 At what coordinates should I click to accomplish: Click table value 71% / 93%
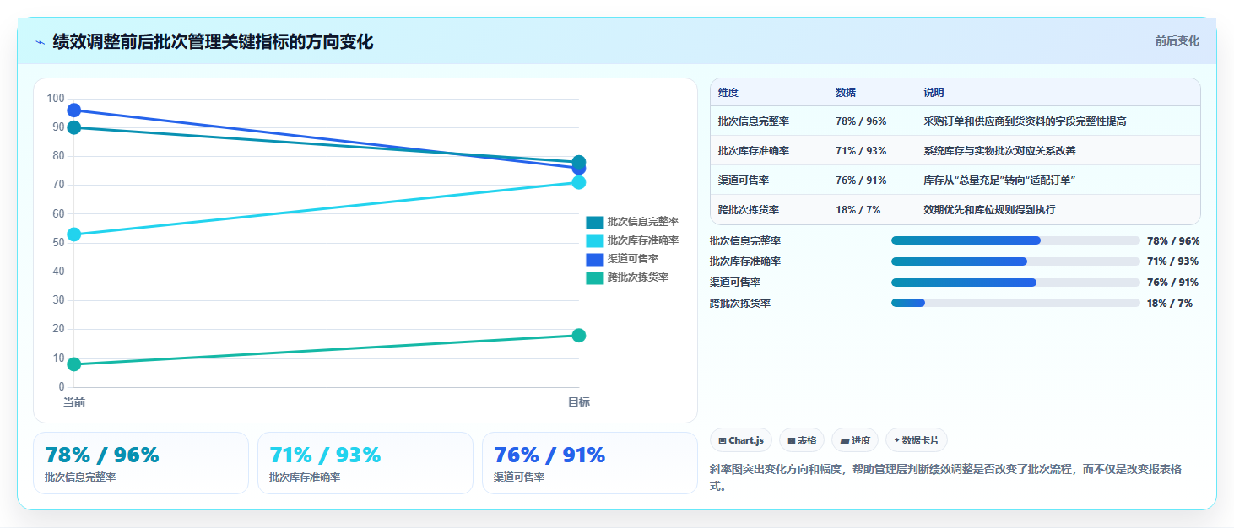861,151
